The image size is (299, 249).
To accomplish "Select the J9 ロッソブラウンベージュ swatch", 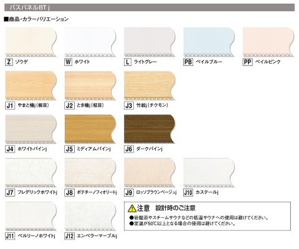I will 149,172.
